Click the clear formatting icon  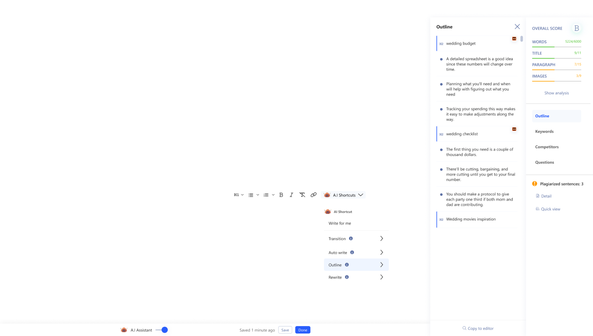coord(302,195)
